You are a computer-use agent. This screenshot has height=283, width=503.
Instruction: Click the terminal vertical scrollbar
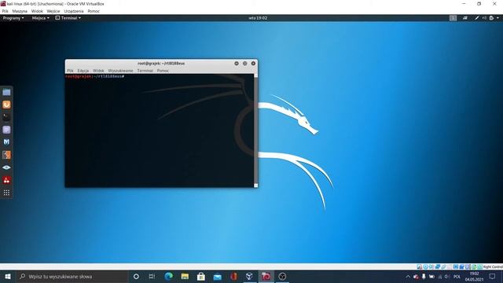tap(255, 130)
